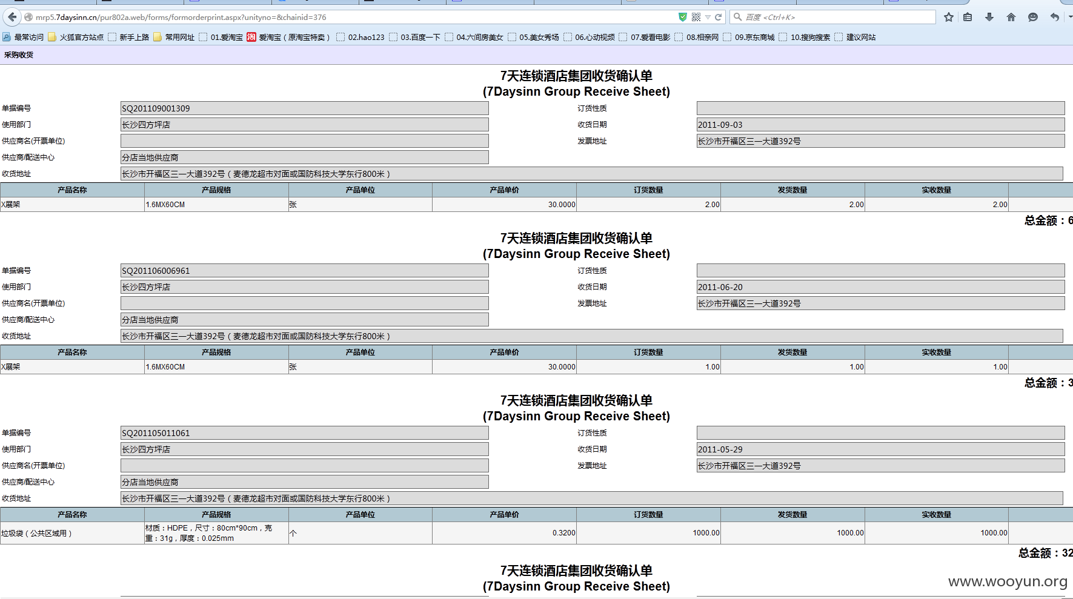Screen dimensions: 1073x599
Task: Click the 垃圾袋（公共区域用） product cell
Action: click(x=72, y=534)
